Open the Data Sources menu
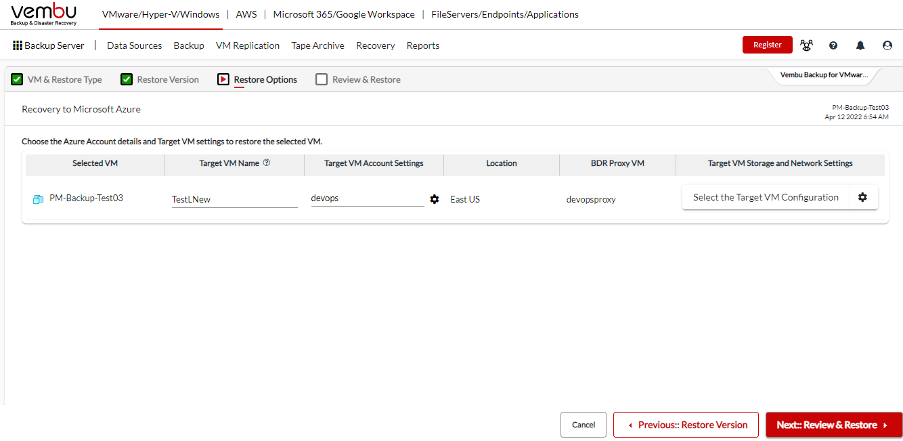903x441 pixels. coord(135,45)
